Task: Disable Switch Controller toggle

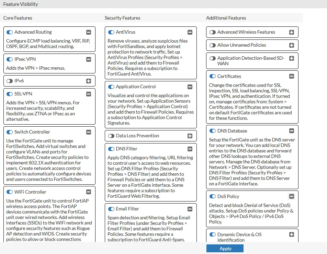Action: (10, 132)
